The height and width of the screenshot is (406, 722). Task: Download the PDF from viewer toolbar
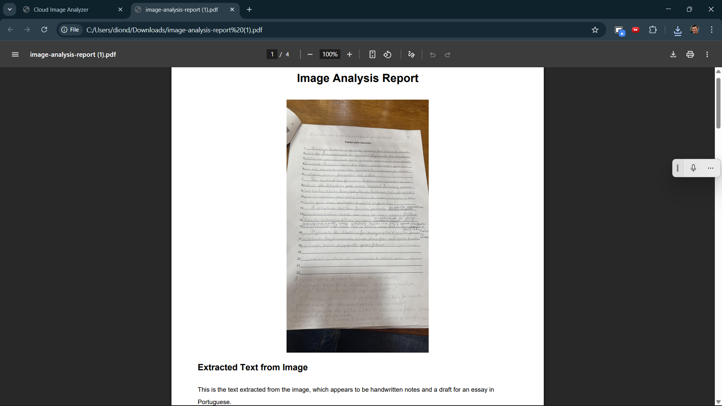pos(673,55)
